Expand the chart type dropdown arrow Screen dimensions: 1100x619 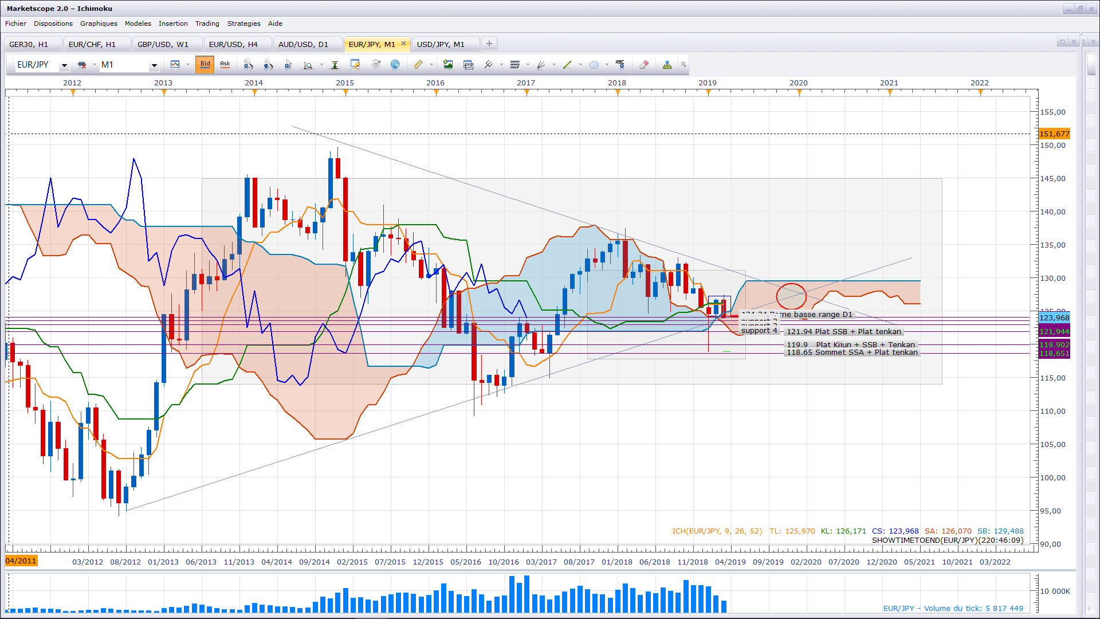click(188, 65)
